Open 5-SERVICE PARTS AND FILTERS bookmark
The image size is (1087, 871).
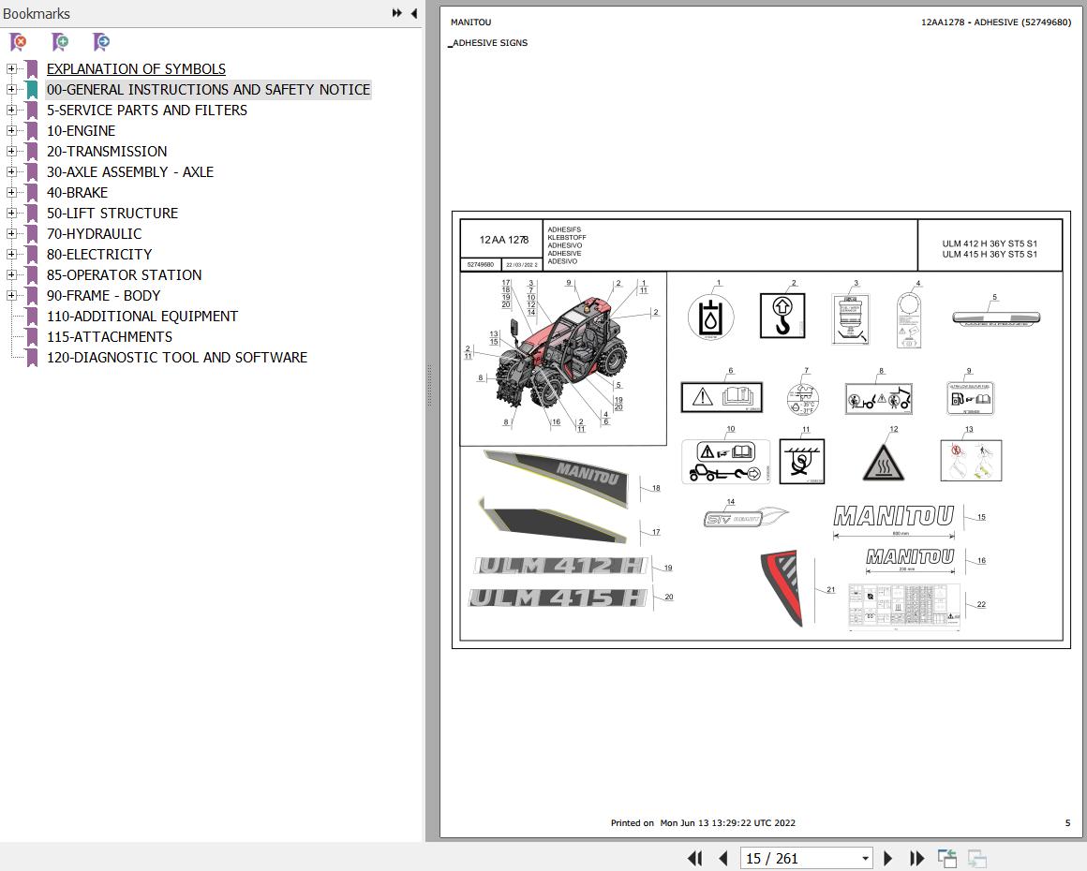147,111
